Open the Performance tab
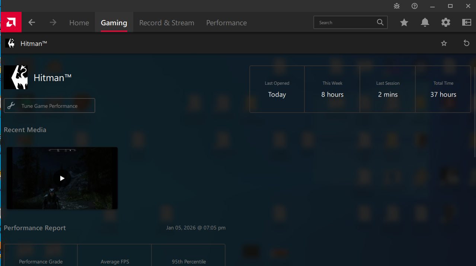 [226, 23]
